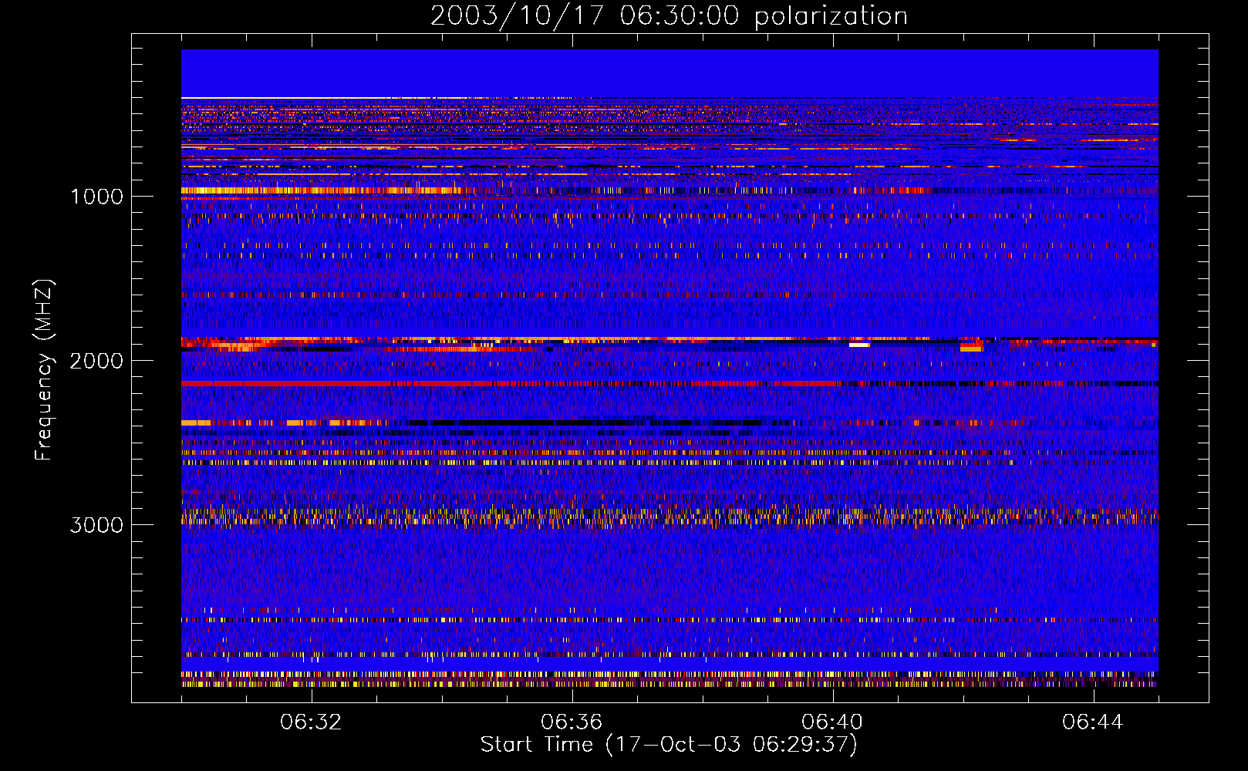Select the 1000 frequency axis label
Viewport: 1248px width, 771px height.
pos(96,197)
